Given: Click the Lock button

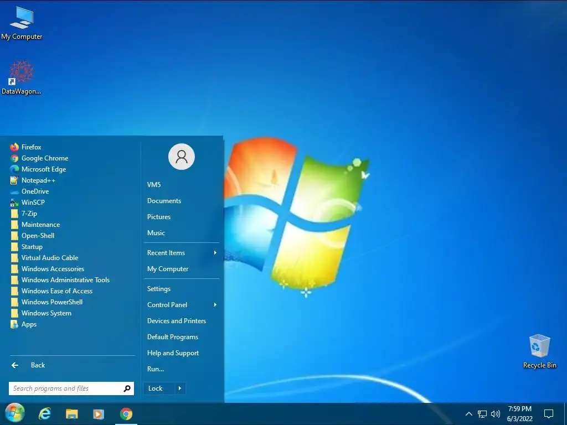Looking at the screenshot, I should pyautogui.click(x=159, y=388).
